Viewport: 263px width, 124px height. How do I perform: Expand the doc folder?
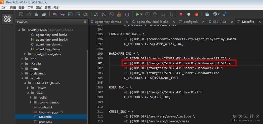click(x=22, y=59)
